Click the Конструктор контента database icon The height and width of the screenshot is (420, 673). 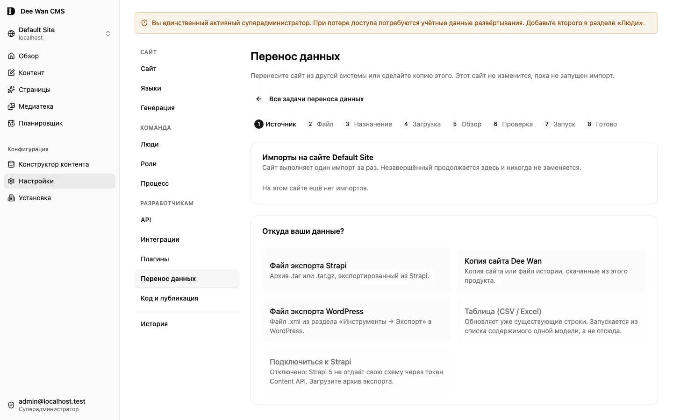(x=11, y=164)
